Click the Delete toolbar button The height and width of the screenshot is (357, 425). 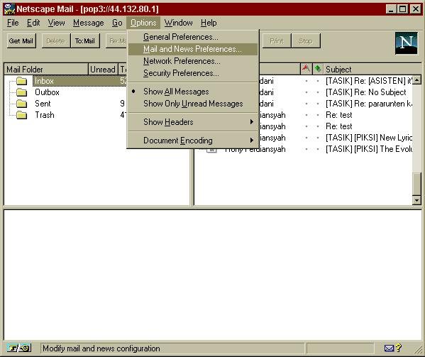[x=56, y=41]
